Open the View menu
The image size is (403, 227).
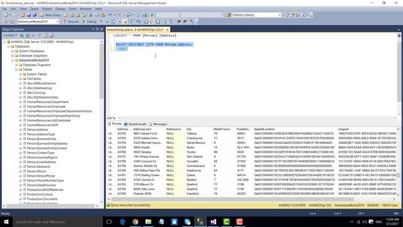click(x=23, y=9)
